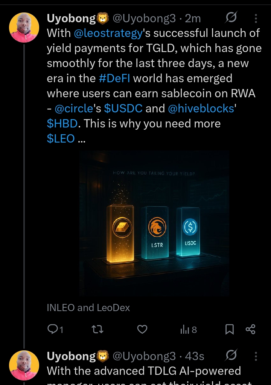View post analytics bar chart icon
Image resolution: width=271 pixels, height=385 pixels.
(x=185, y=330)
